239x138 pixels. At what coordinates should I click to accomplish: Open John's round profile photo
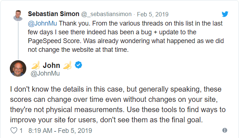click(x=18, y=68)
